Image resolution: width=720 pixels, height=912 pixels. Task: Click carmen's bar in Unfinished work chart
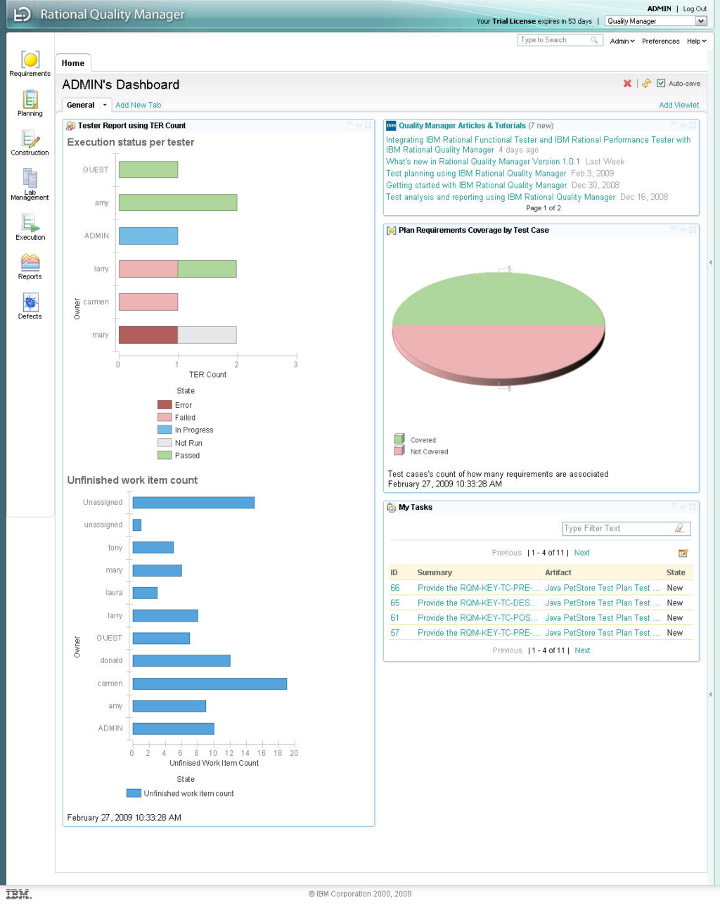(x=210, y=684)
